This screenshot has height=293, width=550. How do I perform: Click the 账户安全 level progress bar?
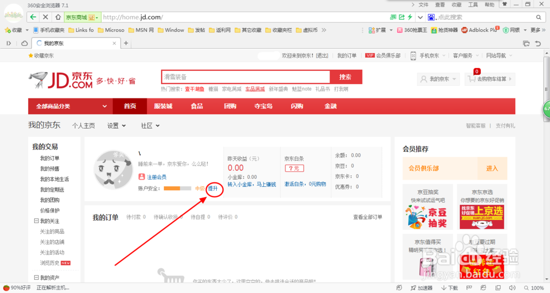coord(178,189)
